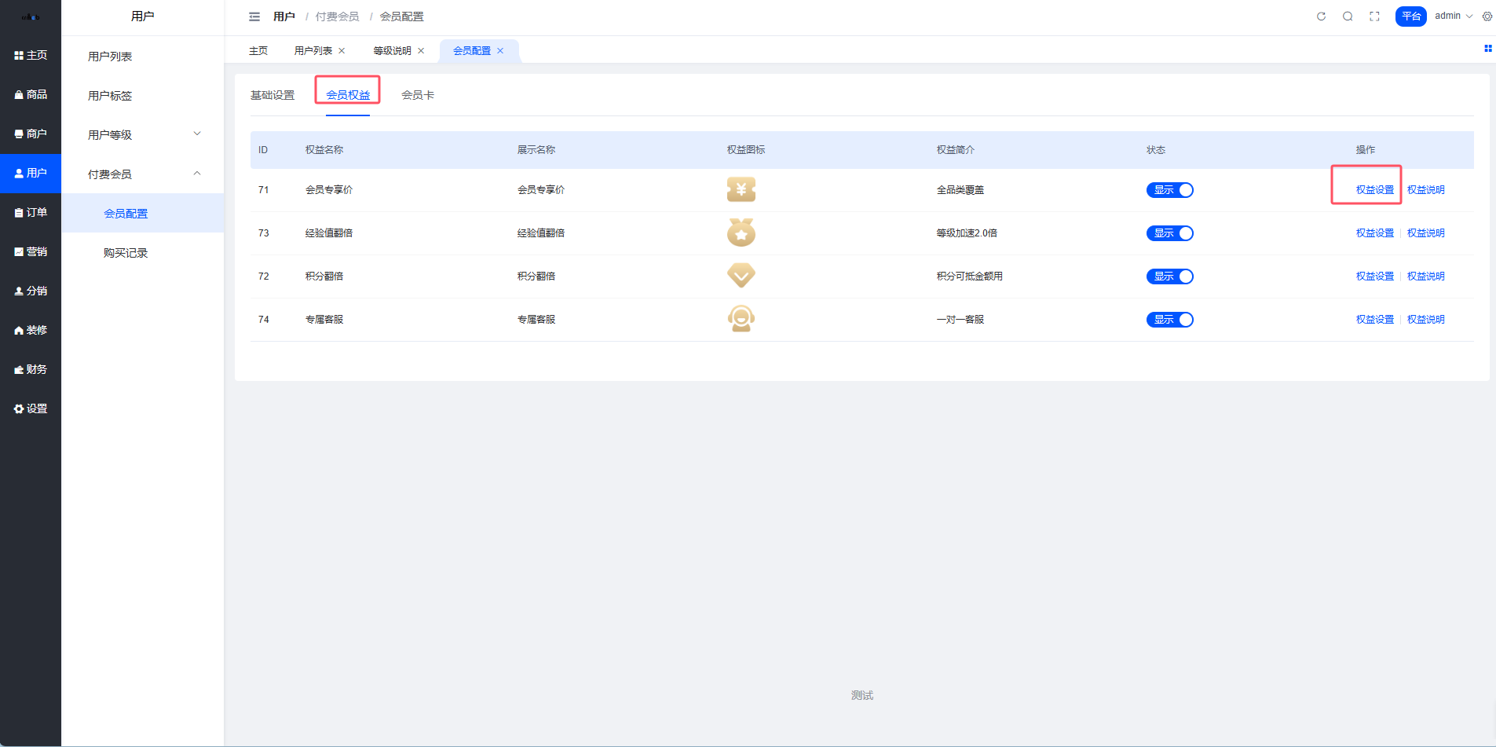1496x747 pixels.
Task: Disable display for 经验值翻倍 row
Action: click(x=1169, y=233)
